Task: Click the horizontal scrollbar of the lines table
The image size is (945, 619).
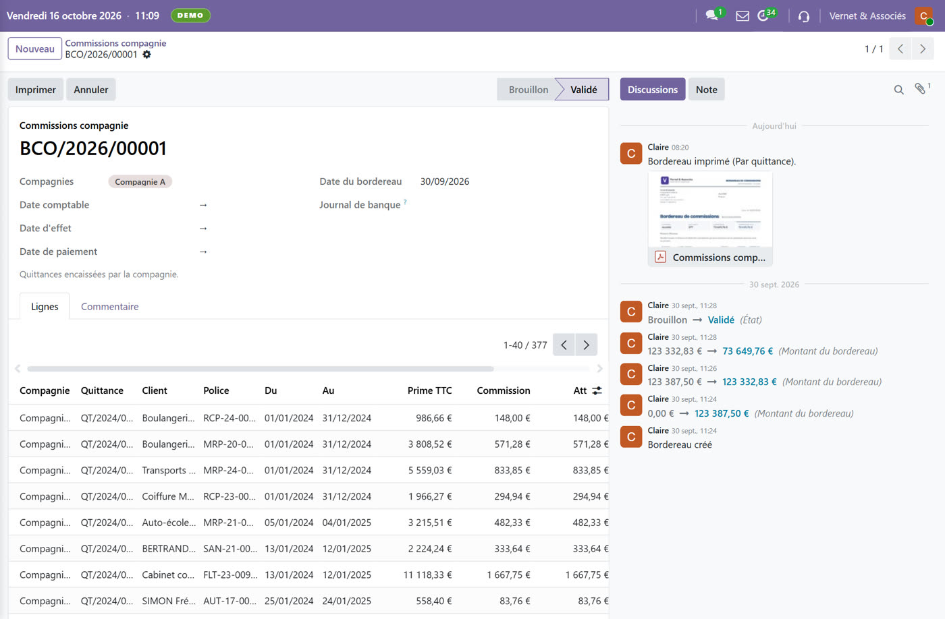Action: 261,369
